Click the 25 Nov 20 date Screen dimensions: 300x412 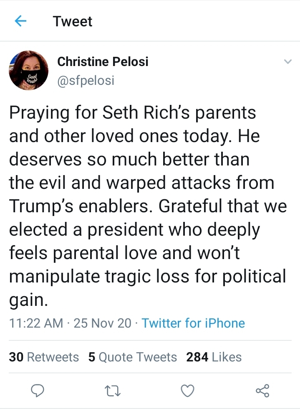click(102, 323)
